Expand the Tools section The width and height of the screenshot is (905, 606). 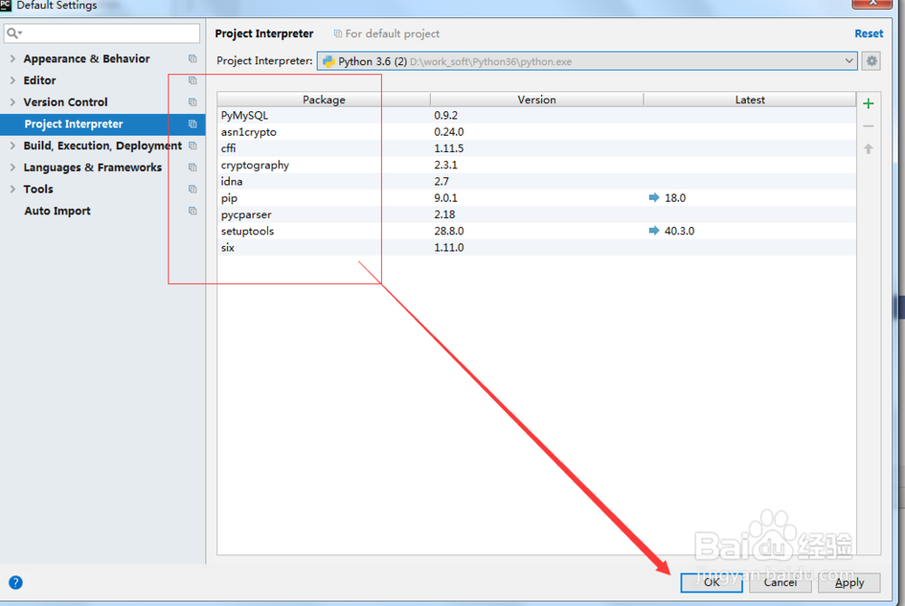[x=13, y=189]
